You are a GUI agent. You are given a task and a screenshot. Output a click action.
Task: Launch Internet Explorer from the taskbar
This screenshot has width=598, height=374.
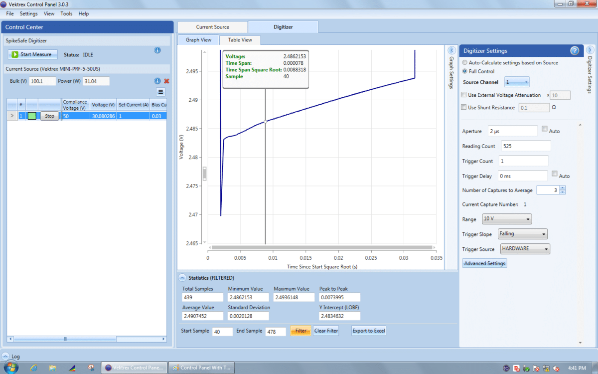pyautogui.click(x=34, y=368)
